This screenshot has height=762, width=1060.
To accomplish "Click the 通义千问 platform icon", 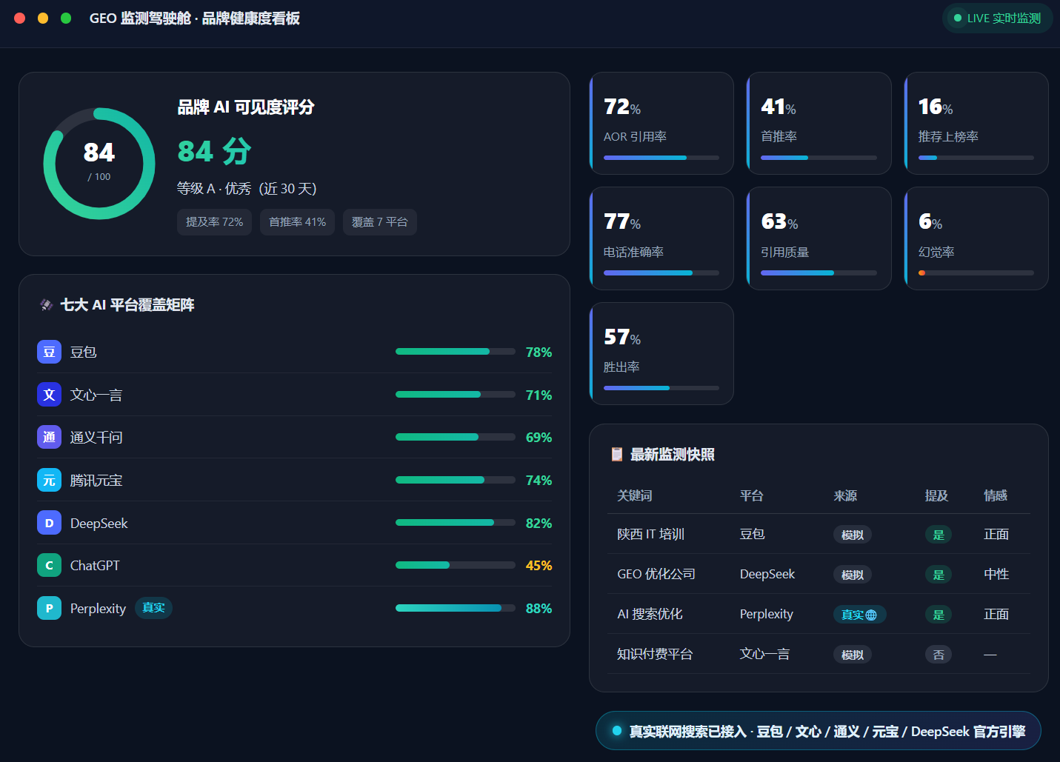I will pyautogui.click(x=49, y=437).
